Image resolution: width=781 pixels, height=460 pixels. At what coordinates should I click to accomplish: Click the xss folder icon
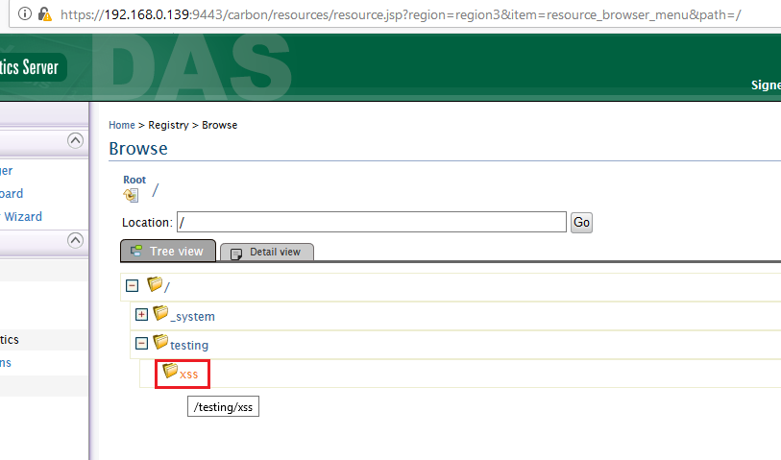pyautogui.click(x=170, y=371)
